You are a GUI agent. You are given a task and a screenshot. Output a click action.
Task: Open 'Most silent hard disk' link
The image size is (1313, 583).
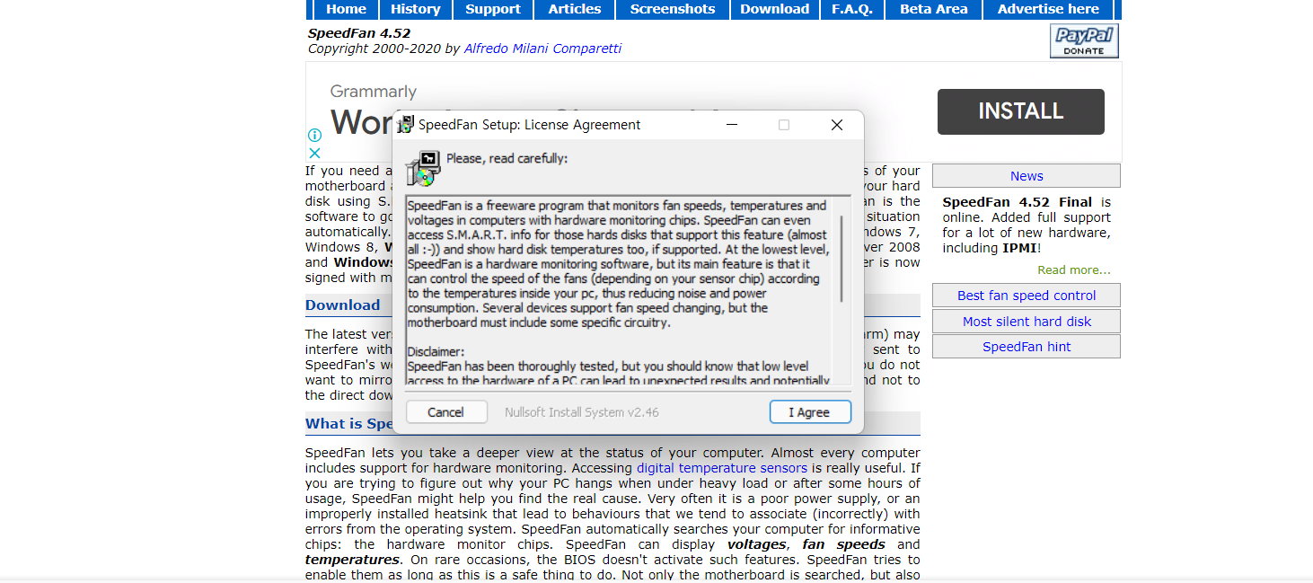1027,322
